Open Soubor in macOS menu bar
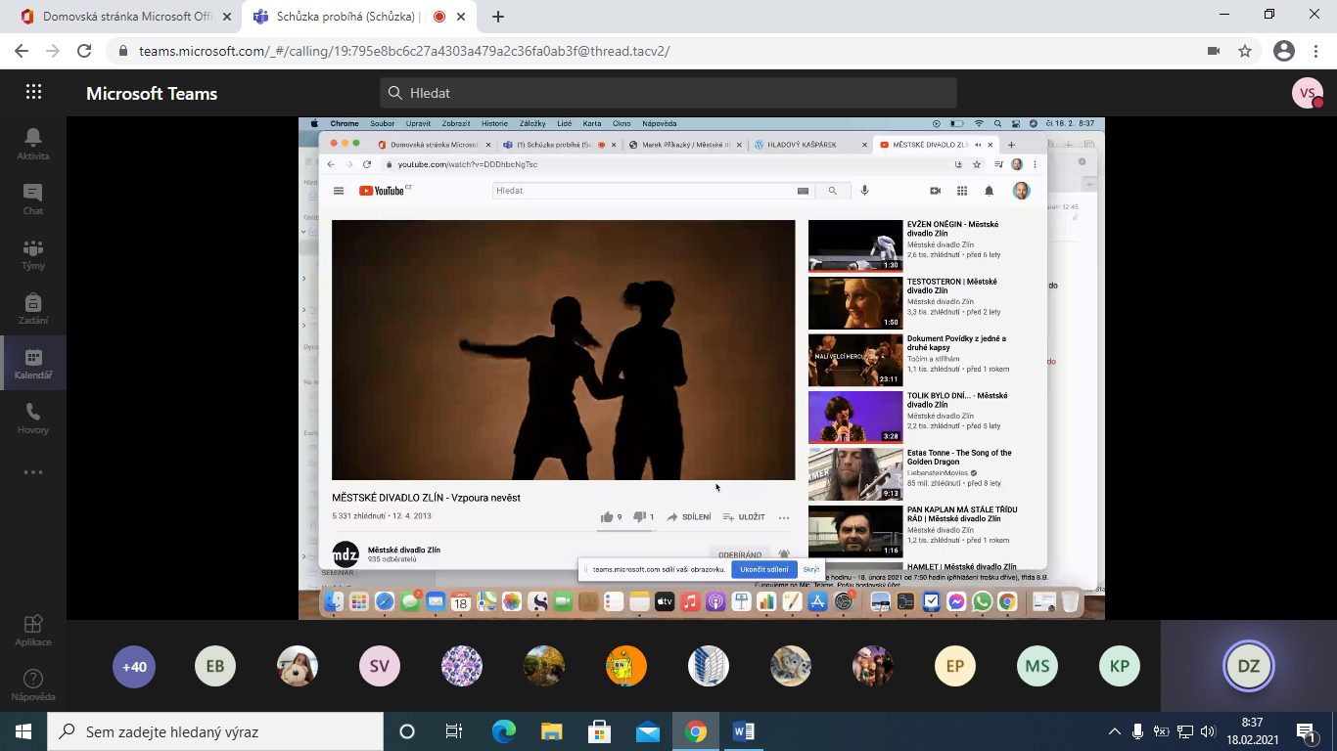1337x751 pixels. 382,123
